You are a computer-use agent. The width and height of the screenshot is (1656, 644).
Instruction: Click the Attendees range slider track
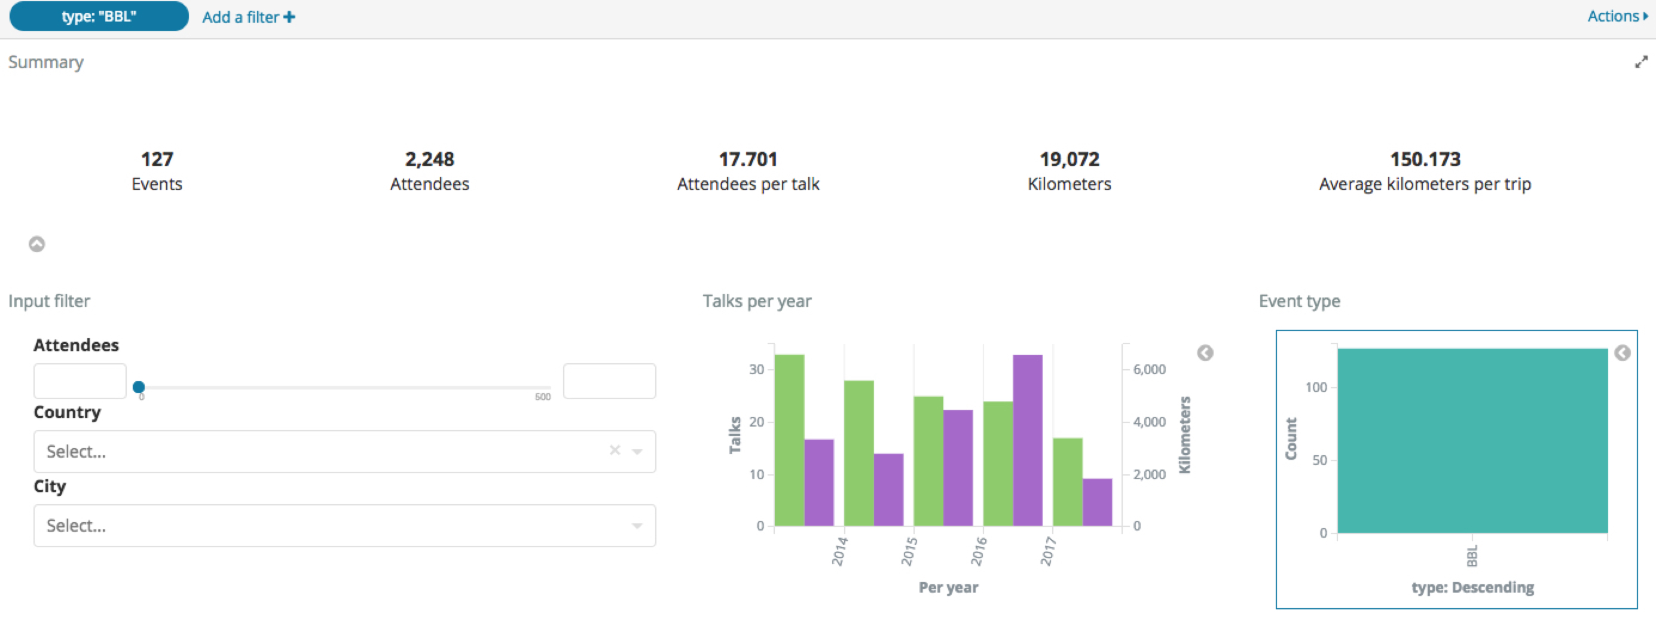344,387
